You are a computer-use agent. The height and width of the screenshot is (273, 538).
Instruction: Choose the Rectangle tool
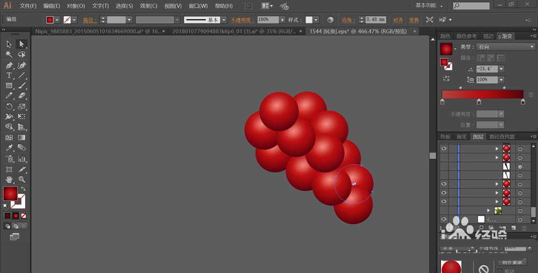[x=9, y=85]
